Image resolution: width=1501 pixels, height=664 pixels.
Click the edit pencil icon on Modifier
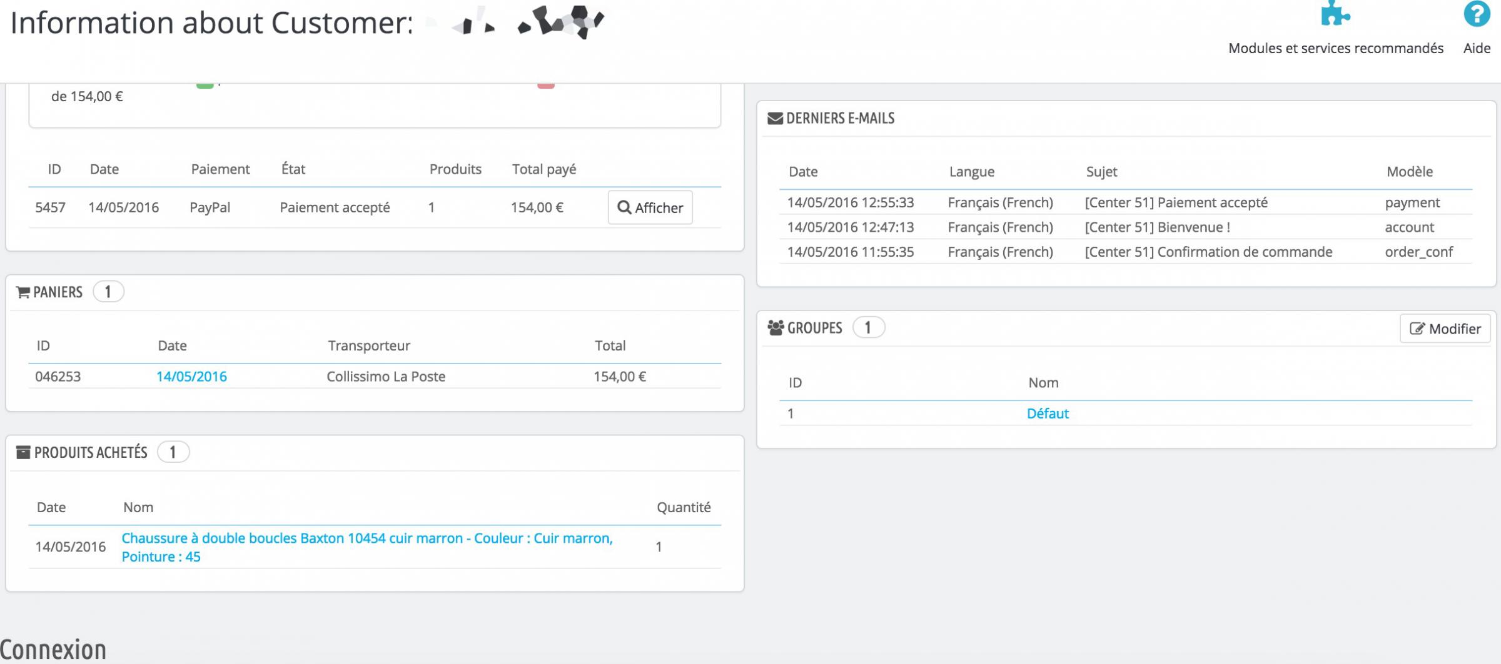1417,329
